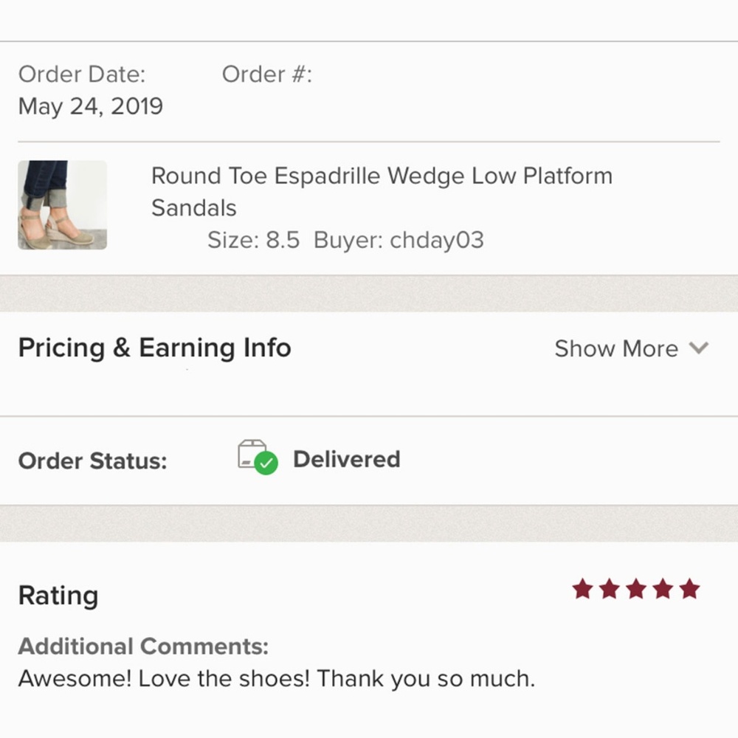Select the Order # label

click(266, 74)
